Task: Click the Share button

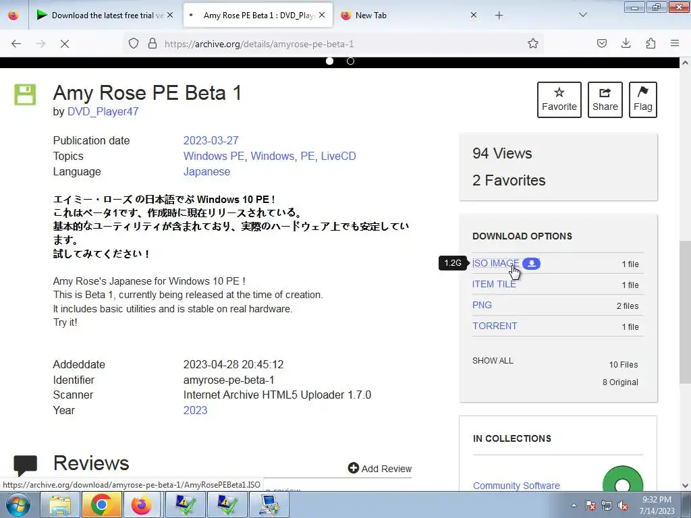Action: click(x=605, y=100)
